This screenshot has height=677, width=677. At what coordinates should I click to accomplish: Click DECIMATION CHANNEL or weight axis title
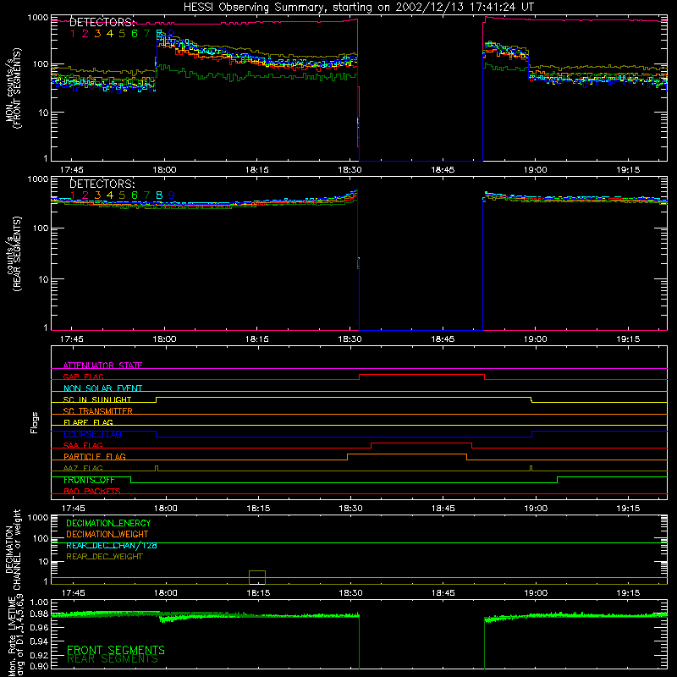click(x=14, y=549)
